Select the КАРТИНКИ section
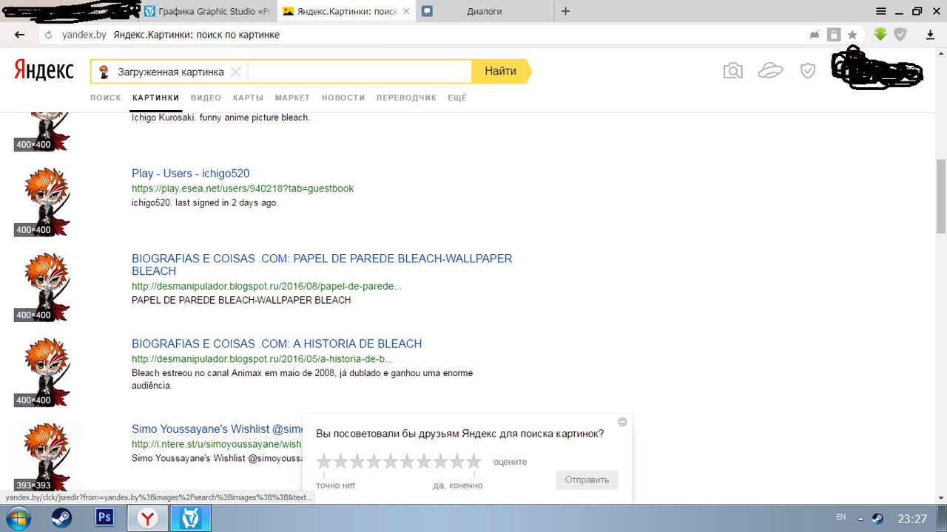 point(155,98)
